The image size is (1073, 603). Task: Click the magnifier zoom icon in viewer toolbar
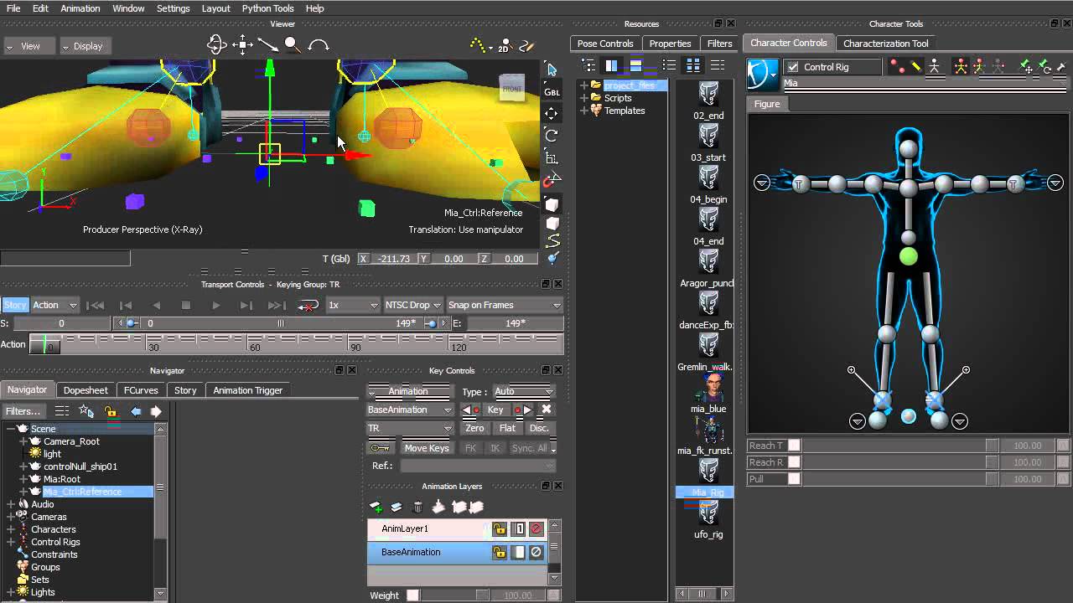tap(292, 45)
